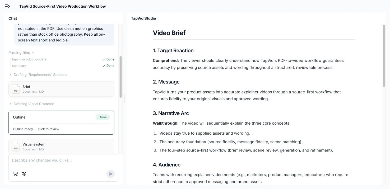
Task: Click the 3. Narrative Arc heading
Action: pos(171,113)
